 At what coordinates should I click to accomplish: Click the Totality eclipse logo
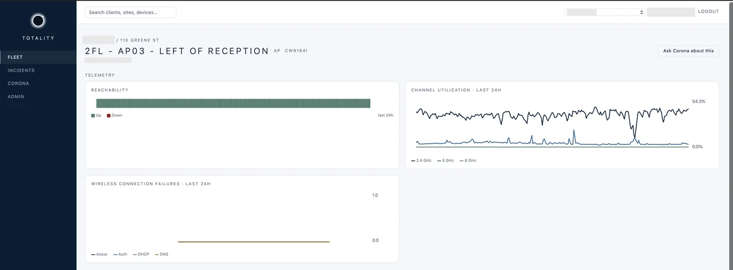coord(38,21)
